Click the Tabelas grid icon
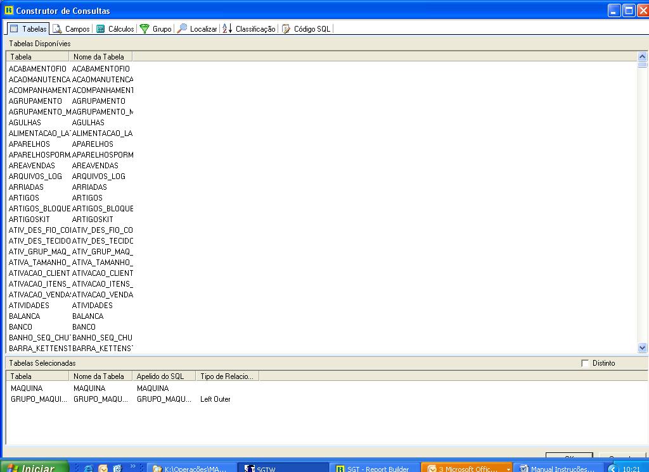This screenshot has height=472, width=649. pos(14,29)
